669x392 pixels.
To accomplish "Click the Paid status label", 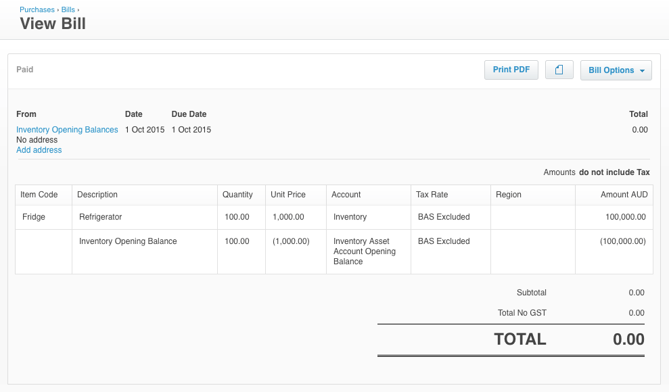I will 24,70.
